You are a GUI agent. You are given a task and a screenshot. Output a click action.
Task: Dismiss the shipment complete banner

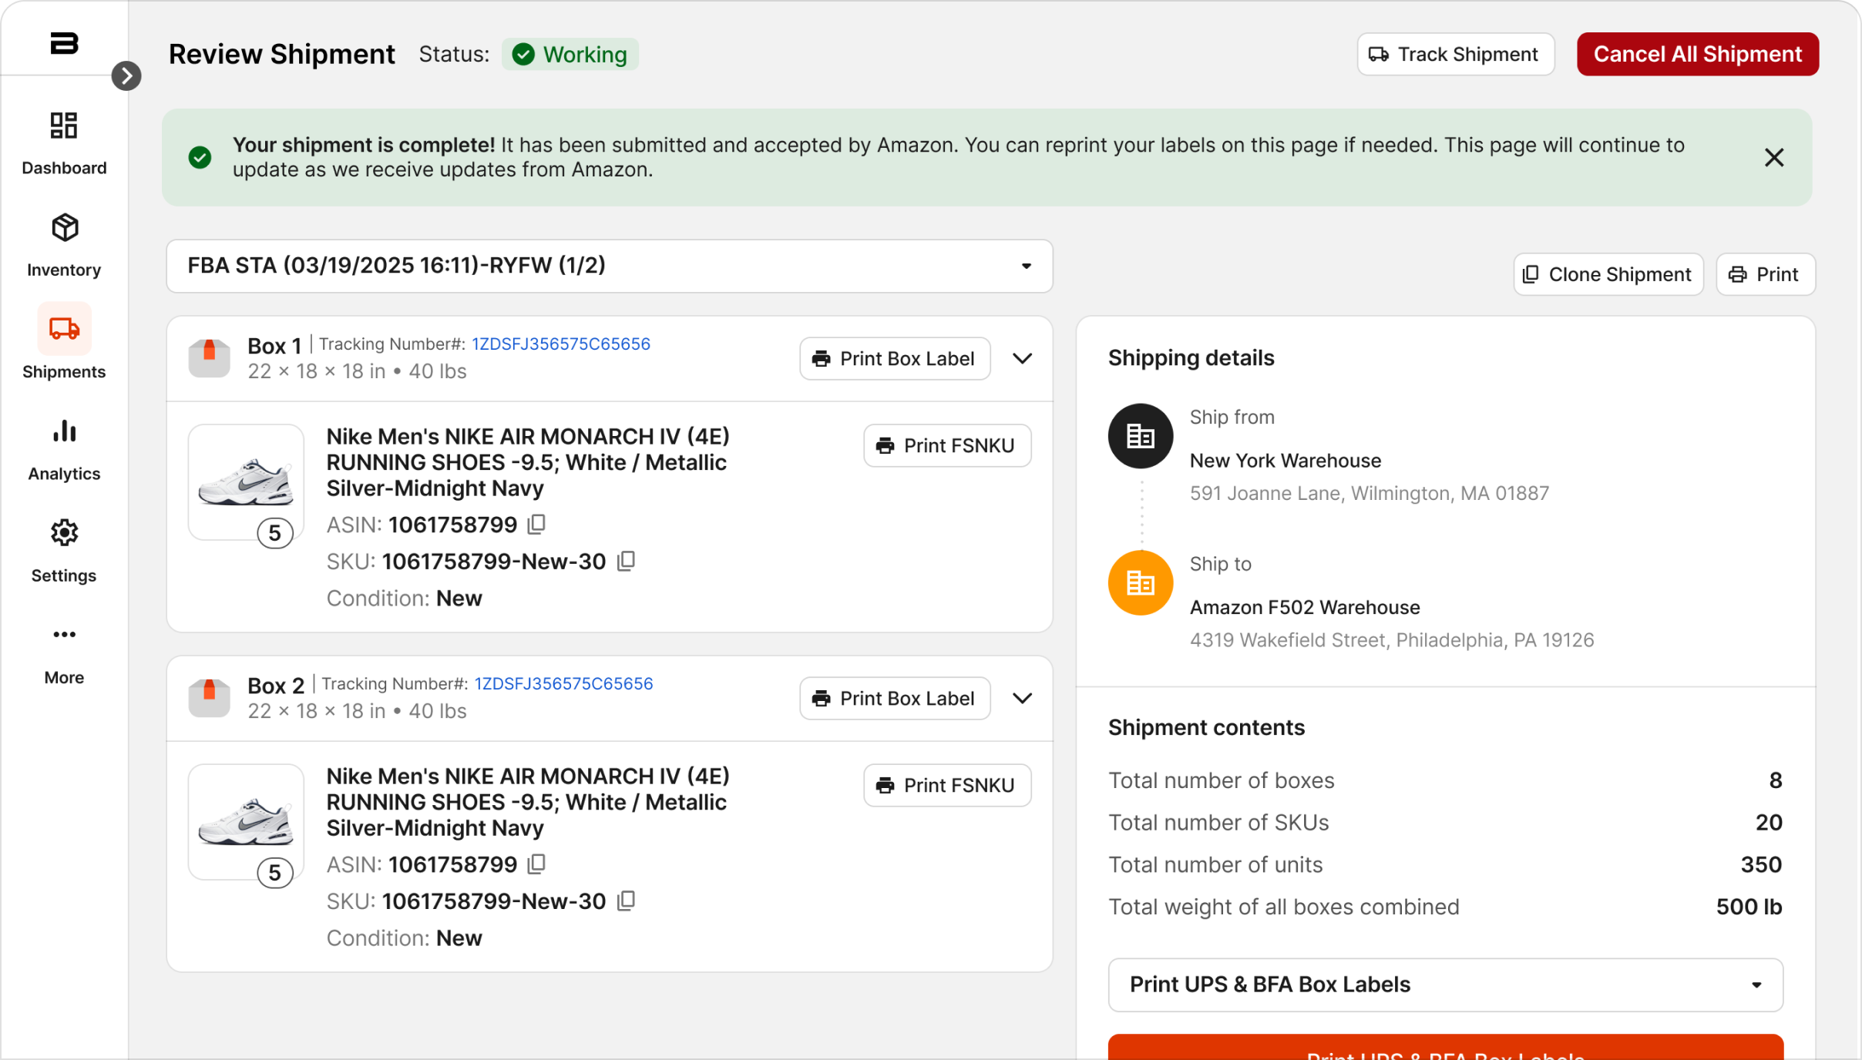1774,158
